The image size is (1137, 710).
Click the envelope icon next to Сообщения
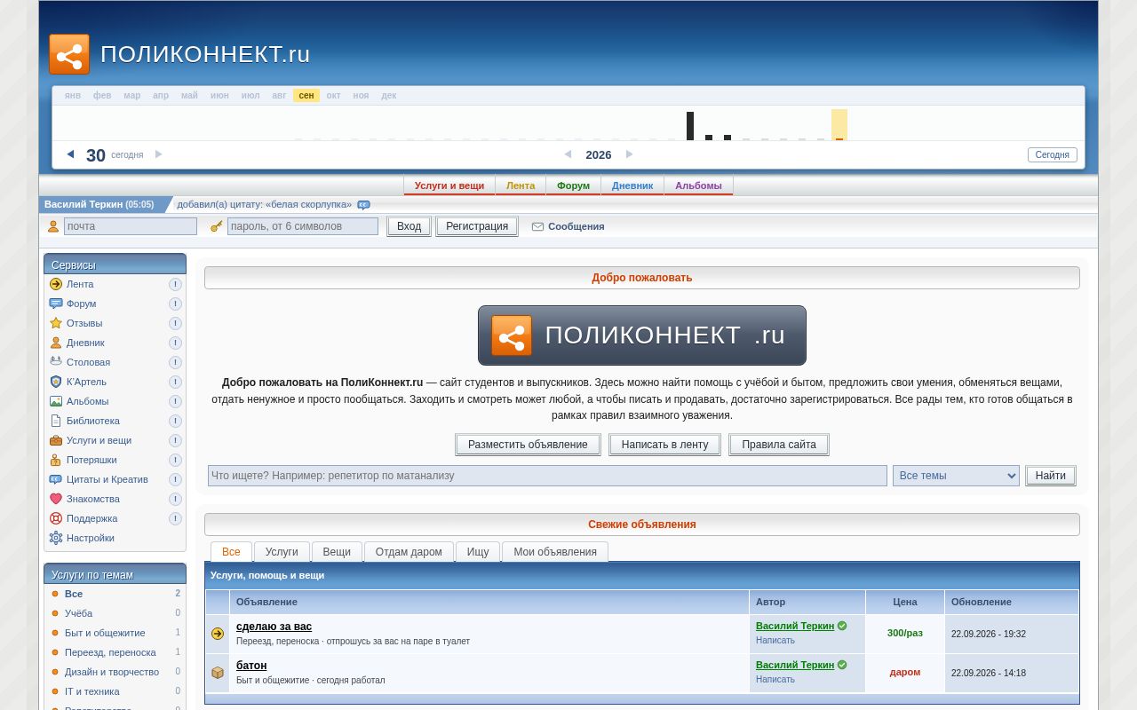tap(537, 226)
